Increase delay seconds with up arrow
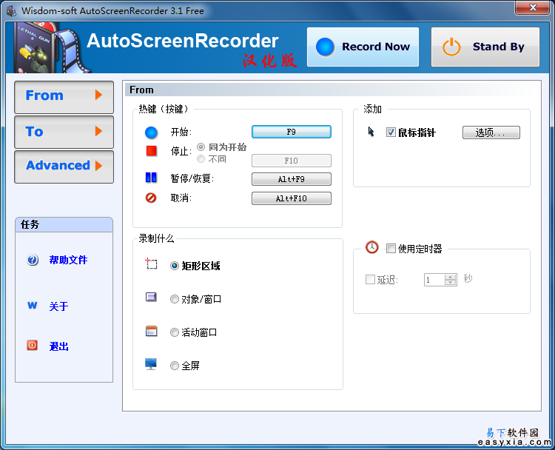The width and height of the screenshot is (555, 450). (x=450, y=277)
